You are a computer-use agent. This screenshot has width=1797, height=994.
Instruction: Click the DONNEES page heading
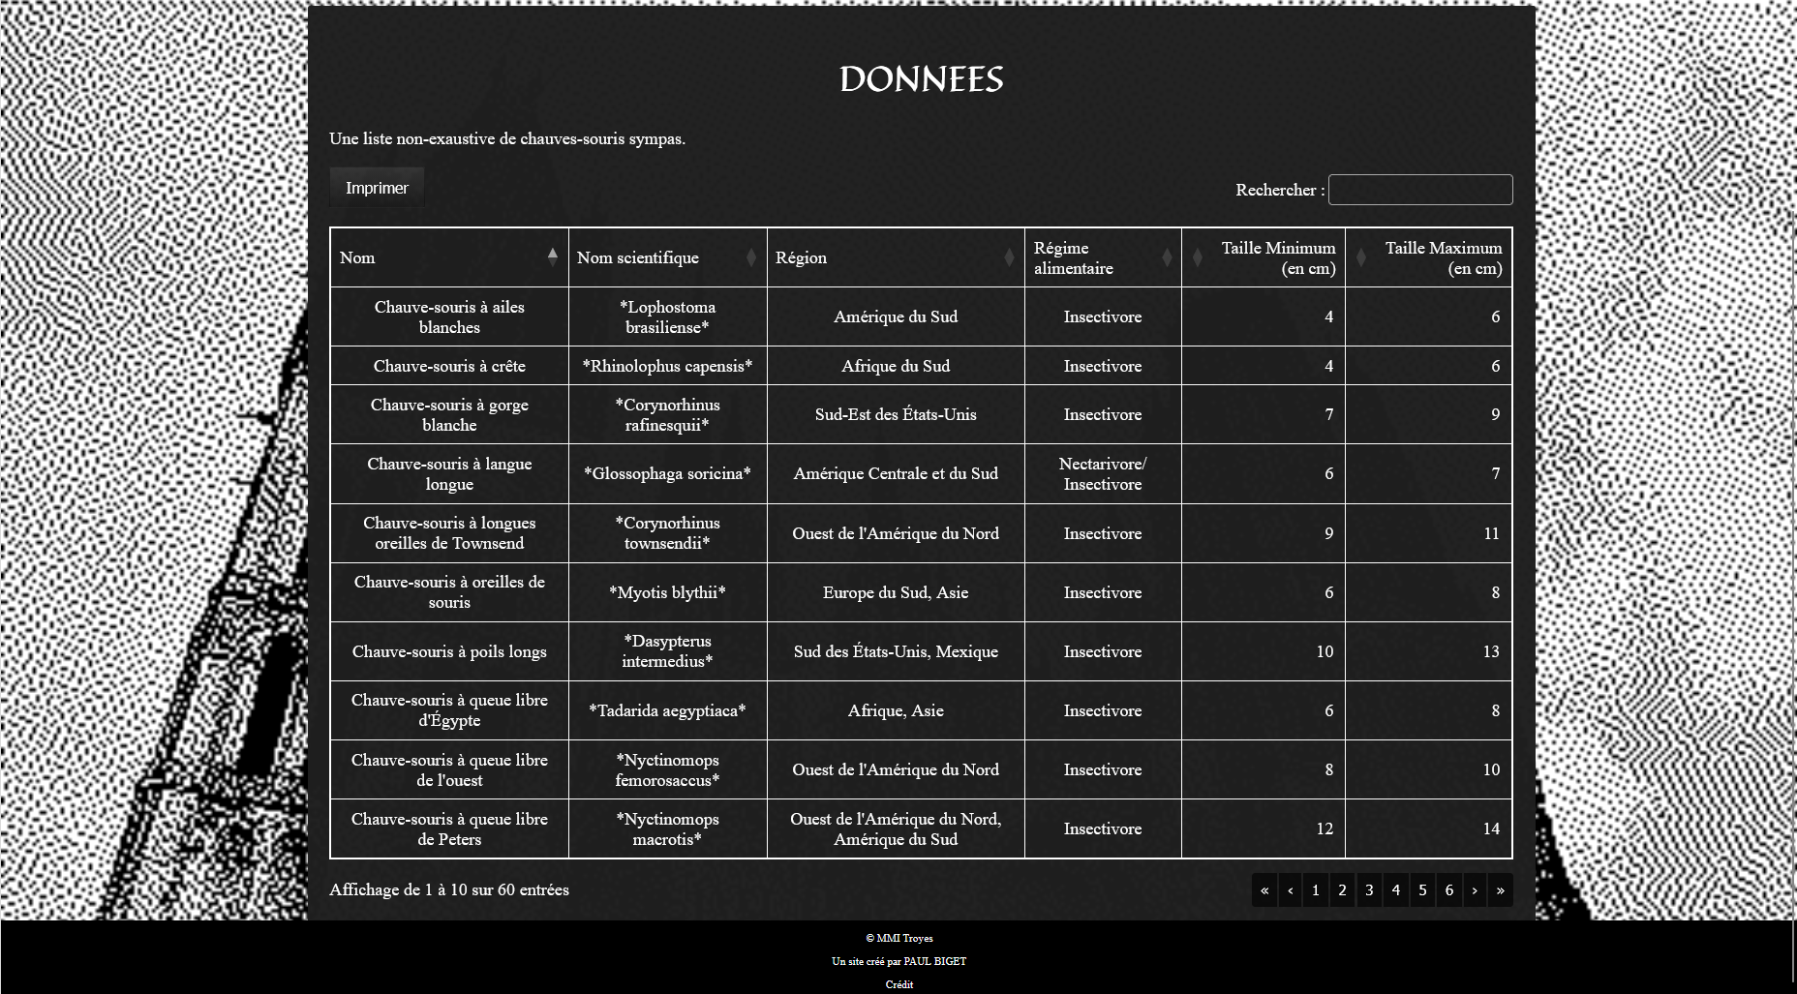tap(921, 79)
